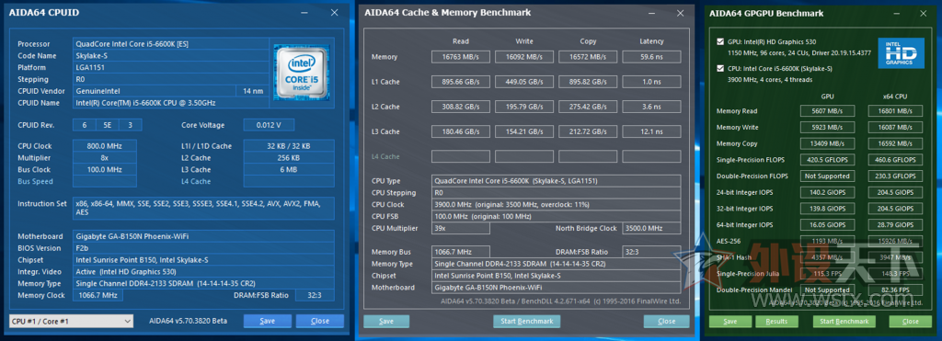This screenshot has height=341, width=942.
Task: Close GPGPU Benchmark via title bar X
Action: 924,13
